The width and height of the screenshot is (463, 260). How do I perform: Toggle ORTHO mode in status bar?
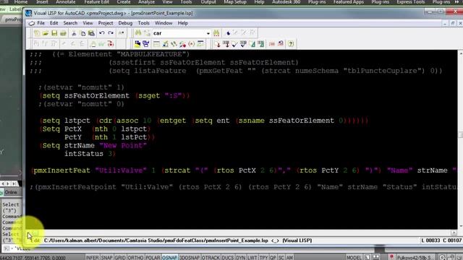pyautogui.click(x=135, y=257)
